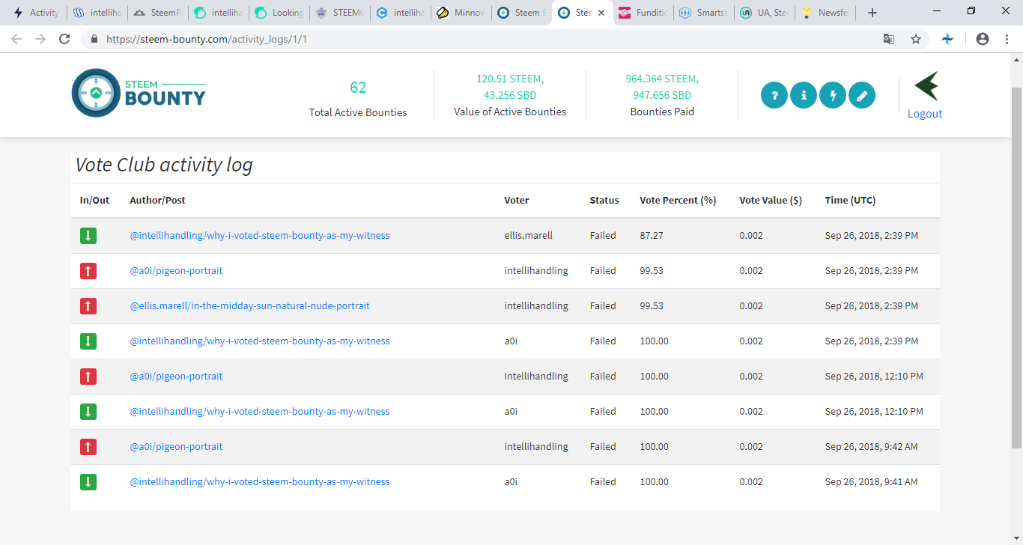Switch to the STEEMC tab
The height and width of the screenshot is (545, 1023).
pos(341,13)
